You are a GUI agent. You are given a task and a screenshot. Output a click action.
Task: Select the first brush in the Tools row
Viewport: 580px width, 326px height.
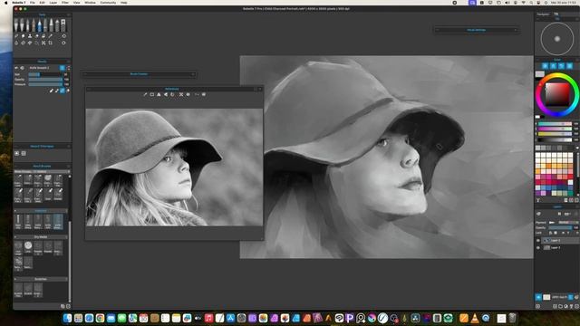[x=16, y=24]
